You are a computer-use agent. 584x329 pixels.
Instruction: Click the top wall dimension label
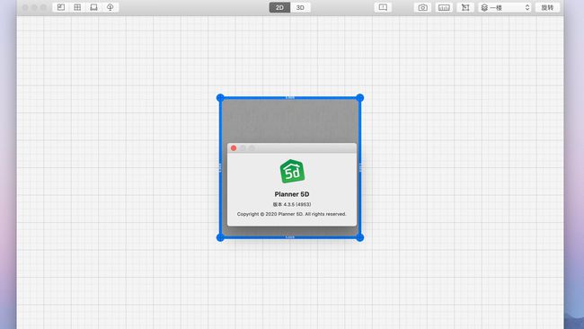coord(290,98)
